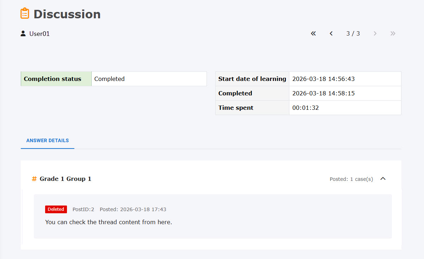Viewport: 424px width, 259px height.
Task: Click the orange hash icon beside Grade 1 Group 1
Action: click(34, 179)
